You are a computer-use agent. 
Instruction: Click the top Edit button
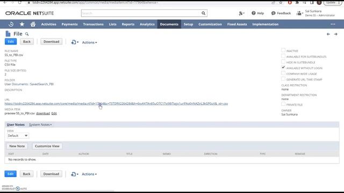(11, 42)
